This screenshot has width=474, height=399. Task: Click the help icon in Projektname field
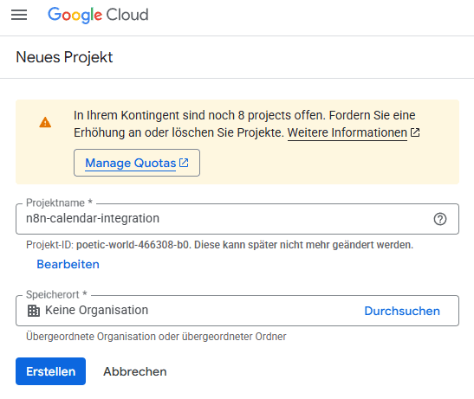coord(440,219)
